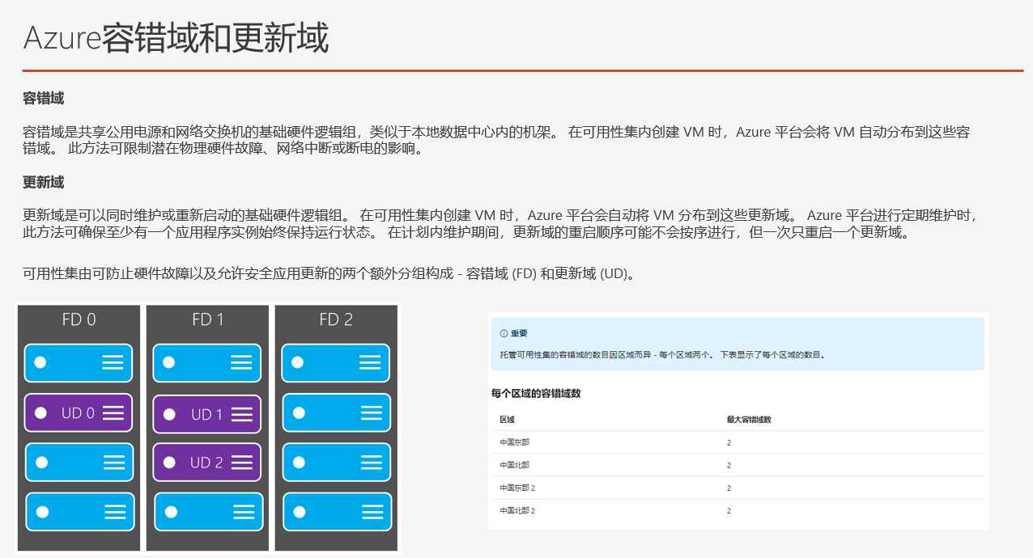The image size is (1033, 558).
Task: Click the value 2 in 中国东部 row
Action: point(729,442)
